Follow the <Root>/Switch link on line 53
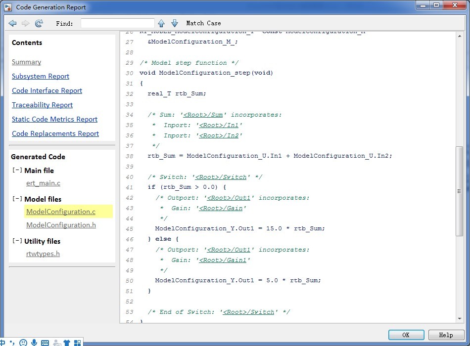 [248, 312]
